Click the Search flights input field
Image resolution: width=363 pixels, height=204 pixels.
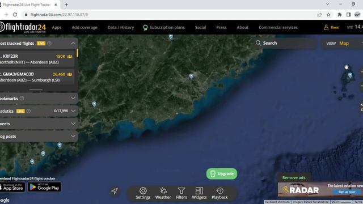285,43
